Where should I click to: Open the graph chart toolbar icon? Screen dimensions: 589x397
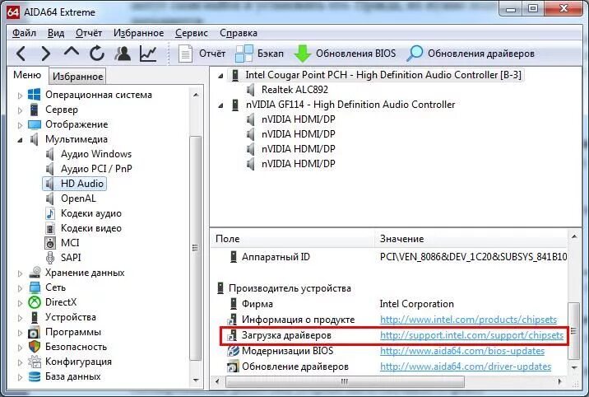click(148, 54)
